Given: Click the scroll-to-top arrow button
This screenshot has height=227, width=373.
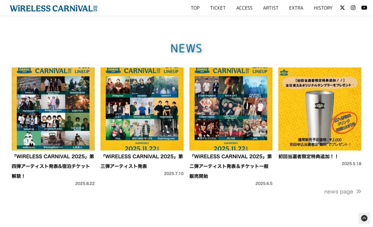Looking at the screenshot, I should pos(364,218).
